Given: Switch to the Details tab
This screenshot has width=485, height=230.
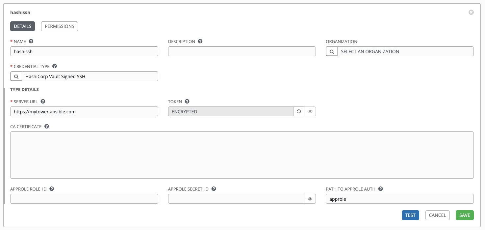Looking at the screenshot, I should (22, 26).
